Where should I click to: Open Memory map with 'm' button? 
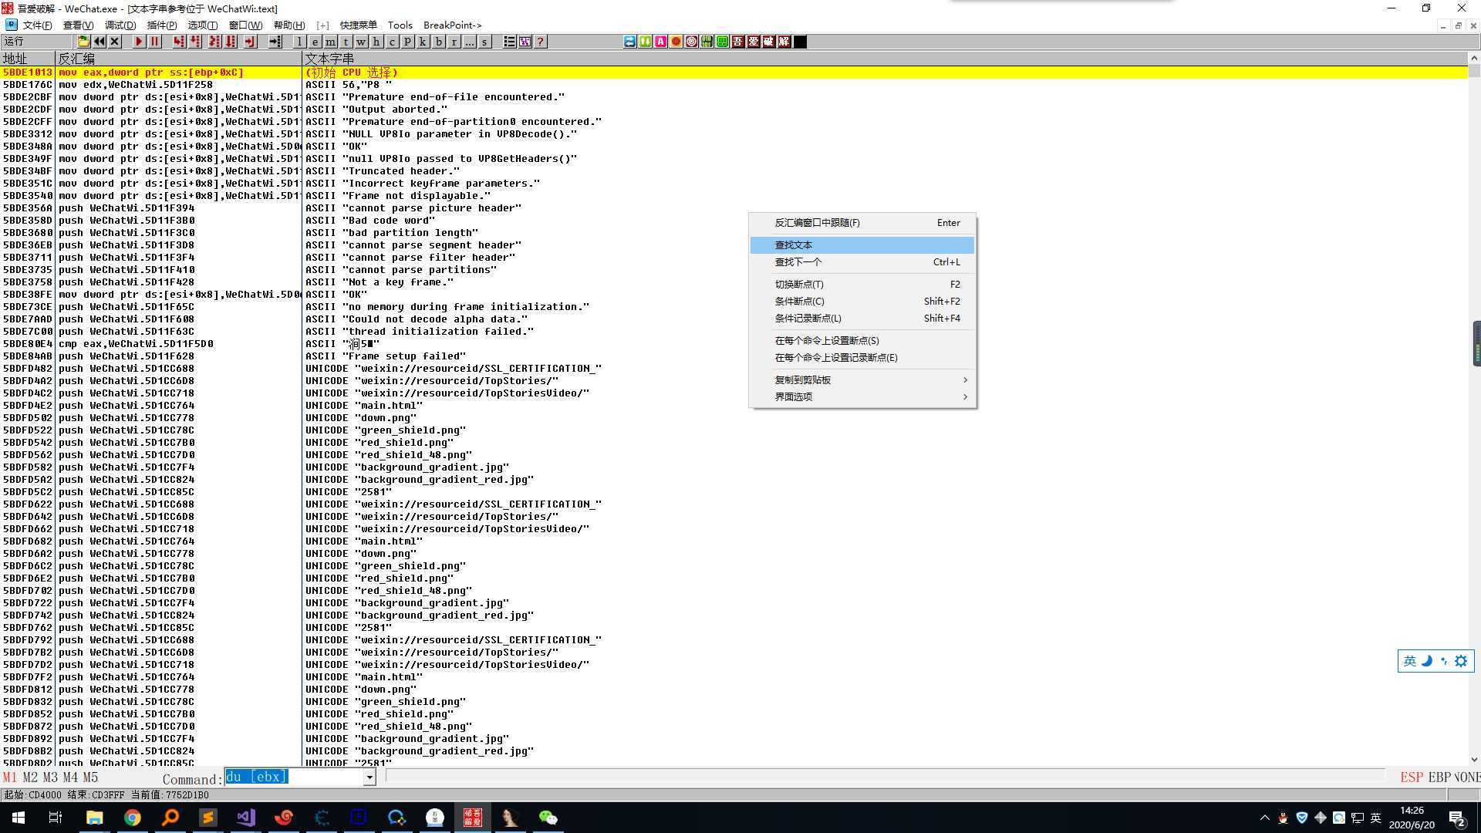pos(330,42)
